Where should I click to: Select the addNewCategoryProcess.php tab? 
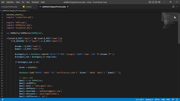(x=54, y=7)
